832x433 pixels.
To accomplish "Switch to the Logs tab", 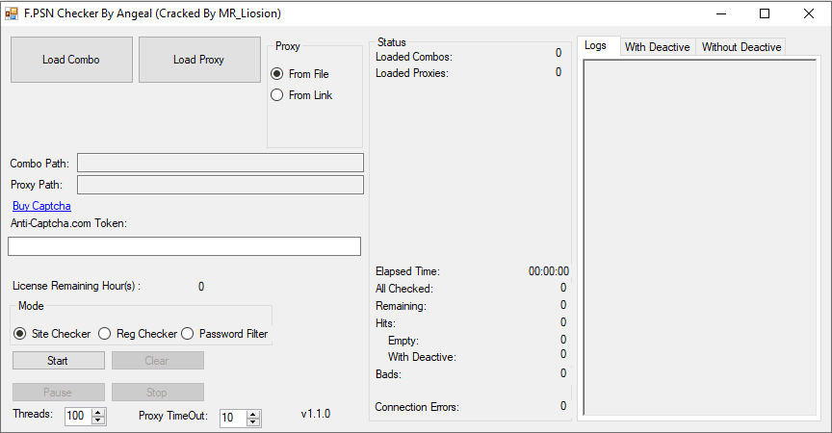I will click(599, 45).
